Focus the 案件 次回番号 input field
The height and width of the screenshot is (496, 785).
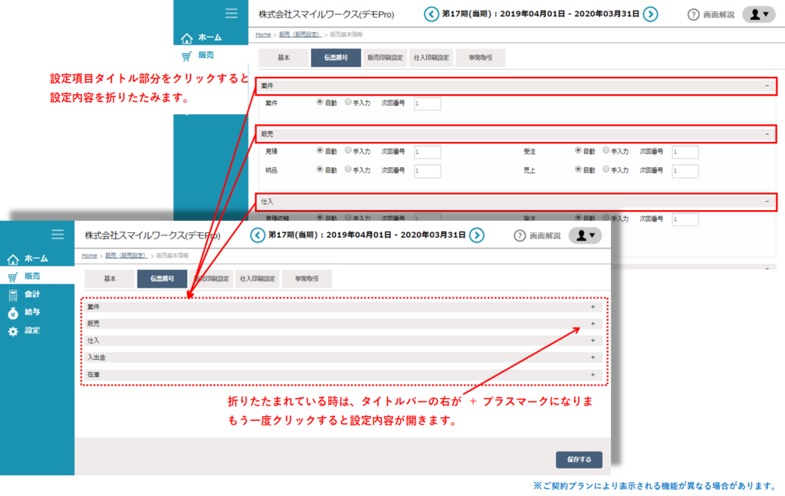(427, 103)
